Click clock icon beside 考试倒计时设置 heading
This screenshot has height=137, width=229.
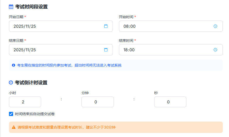(11, 83)
